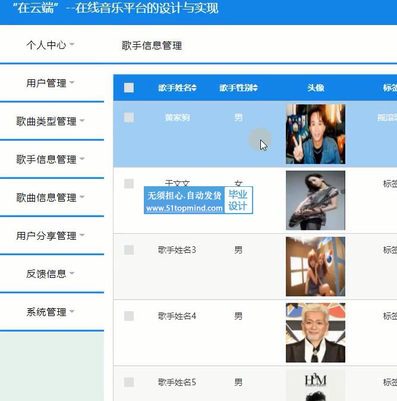
Task: Check the row checkbox for 黄家驹
Action: click(129, 117)
